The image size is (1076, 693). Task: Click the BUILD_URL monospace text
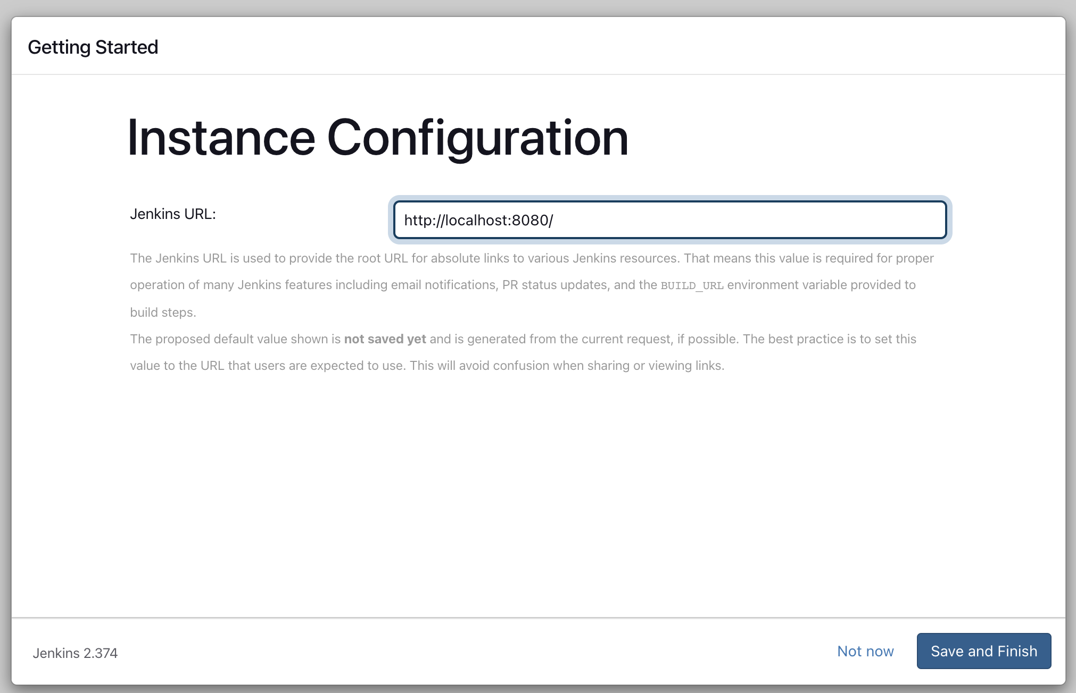click(x=692, y=285)
